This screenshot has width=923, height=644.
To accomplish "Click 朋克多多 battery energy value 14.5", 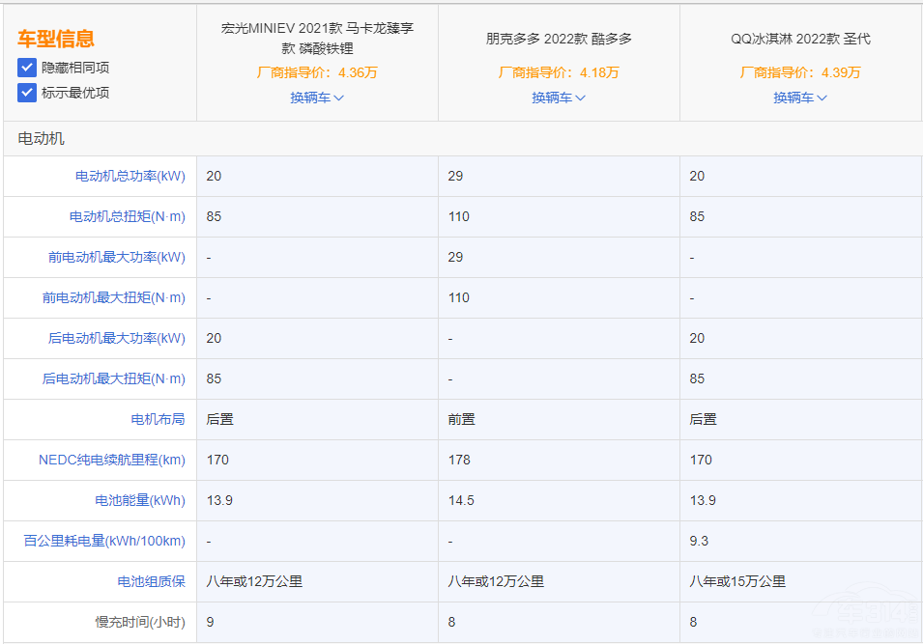I will click(x=461, y=500).
